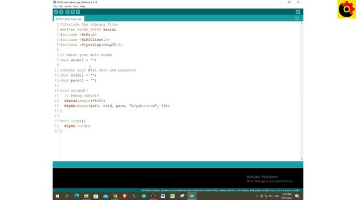Save the sketch with the Save toolbar button
The width and height of the screenshot is (356, 200).
point(78,12)
